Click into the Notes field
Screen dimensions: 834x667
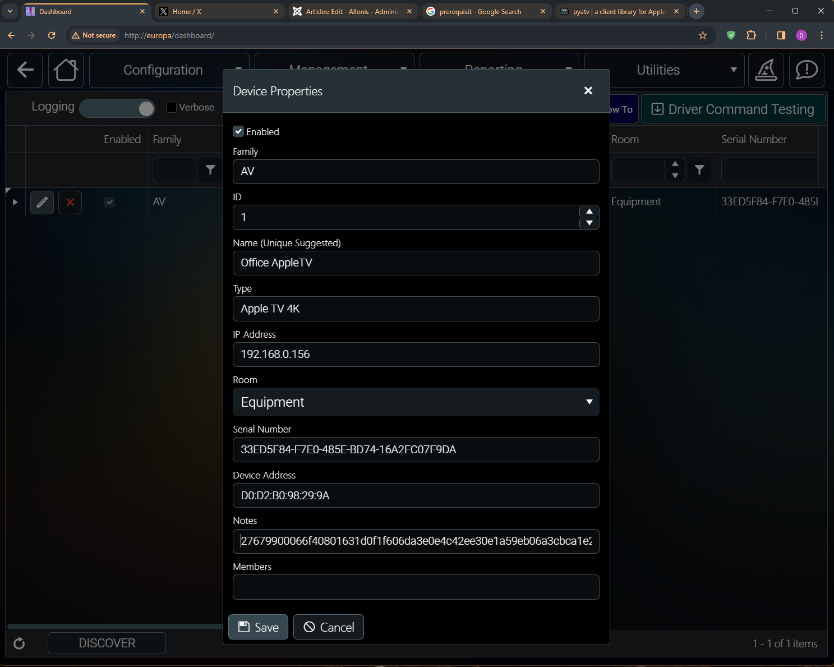point(416,541)
